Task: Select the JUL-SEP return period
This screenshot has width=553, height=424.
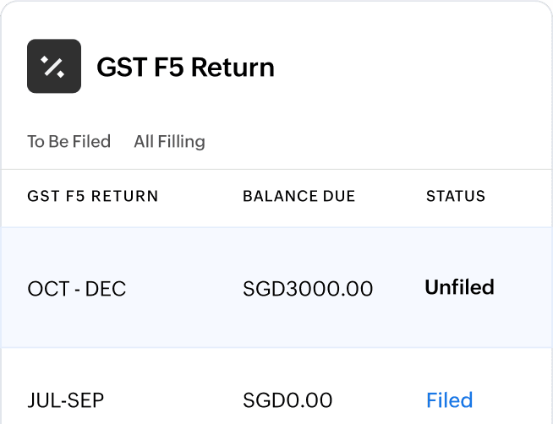Action: coord(67,400)
